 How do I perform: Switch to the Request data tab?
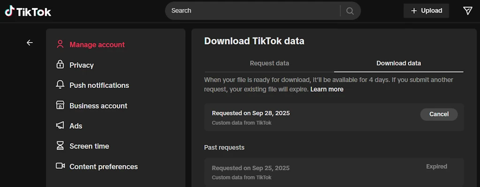tap(270, 63)
